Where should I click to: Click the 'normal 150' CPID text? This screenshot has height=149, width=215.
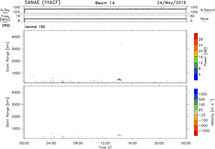35,27
